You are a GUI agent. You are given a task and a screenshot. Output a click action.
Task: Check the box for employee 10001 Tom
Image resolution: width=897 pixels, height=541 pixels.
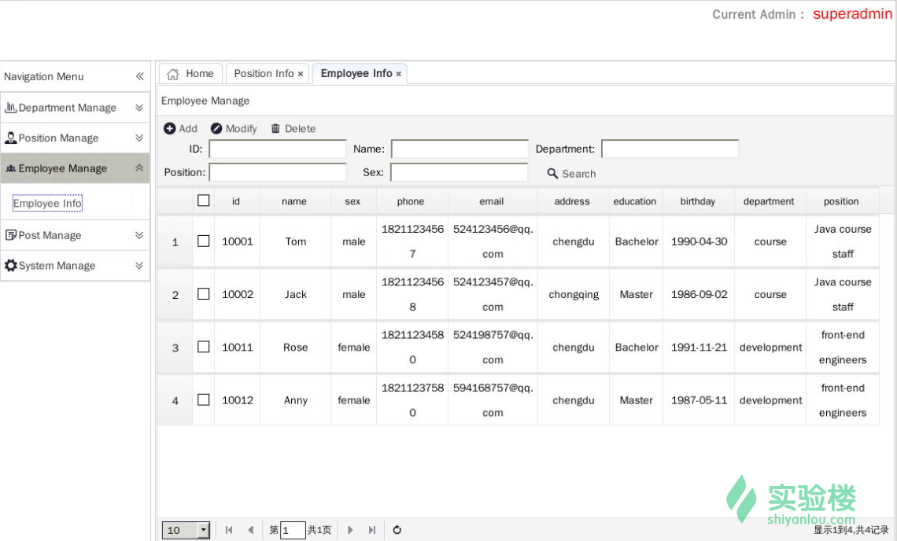[203, 241]
